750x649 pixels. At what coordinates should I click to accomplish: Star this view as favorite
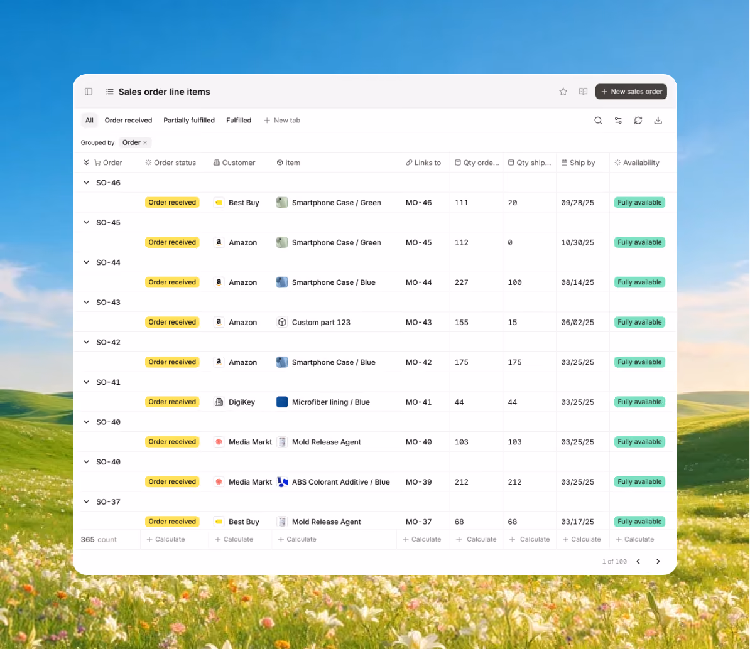(x=563, y=92)
